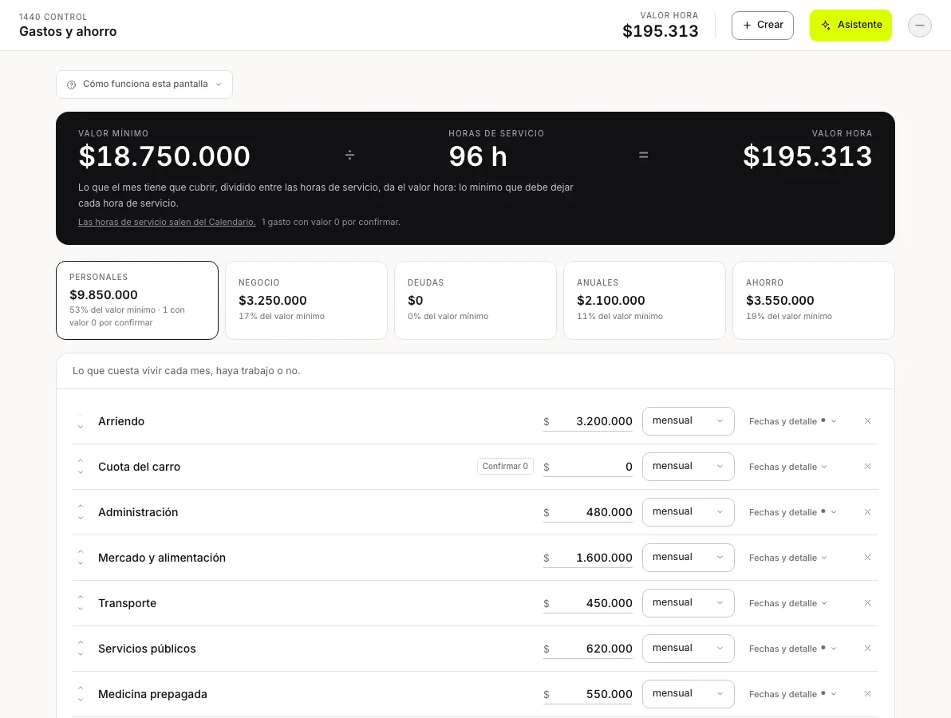The height and width of the screenshot is (718, 951).
Task: Move Administración down in the list
Action: point(80,518)
